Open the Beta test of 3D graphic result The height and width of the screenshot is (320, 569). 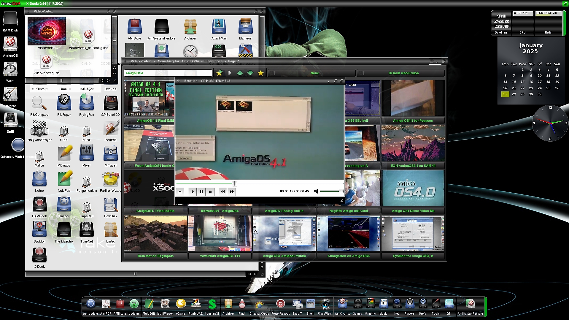coord(155,256)
